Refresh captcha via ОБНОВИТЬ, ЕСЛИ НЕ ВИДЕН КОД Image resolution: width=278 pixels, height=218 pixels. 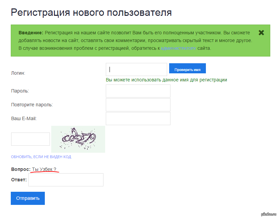point(41,157)
